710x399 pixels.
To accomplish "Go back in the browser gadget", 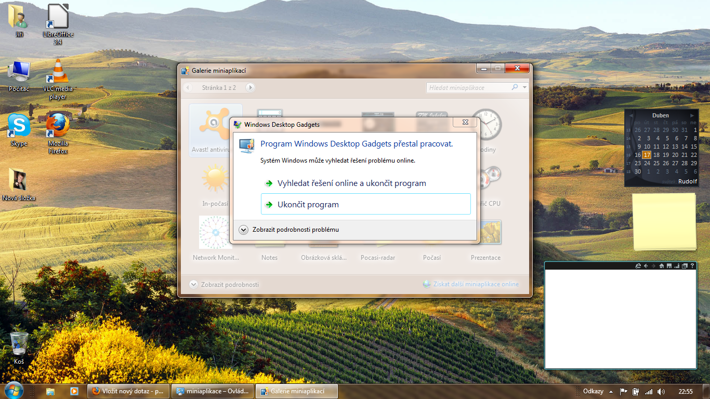I will [646, 266].
